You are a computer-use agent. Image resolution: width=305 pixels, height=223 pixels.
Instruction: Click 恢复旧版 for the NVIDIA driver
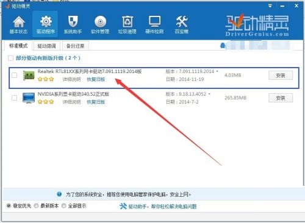pyautogui.click(x=96, y=102)
